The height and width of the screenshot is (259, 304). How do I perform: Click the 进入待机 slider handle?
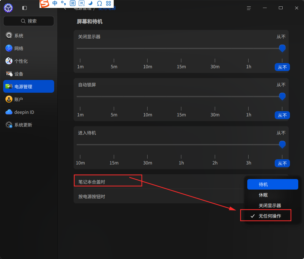tap(282, 144)
